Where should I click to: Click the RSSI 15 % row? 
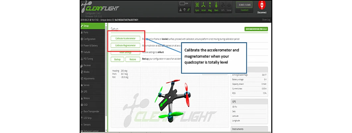249,93
